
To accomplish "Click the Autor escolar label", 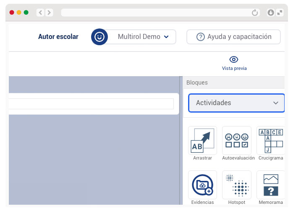I will click(x=58, y=37).
